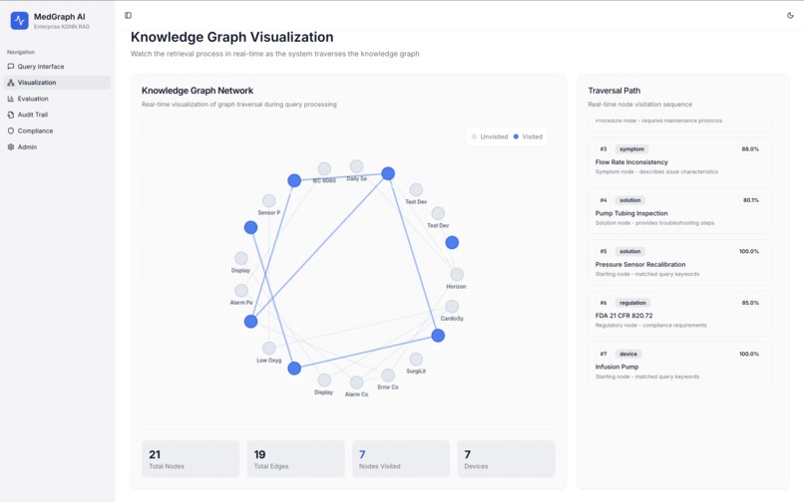Click the Nodes Visited stat card
Screen dimensions: 804x502
pyautogui.click(x=401, y=459)
